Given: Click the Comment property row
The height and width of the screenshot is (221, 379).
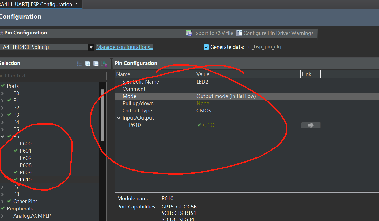Looking at the screenshot, I should click(247, 89).
